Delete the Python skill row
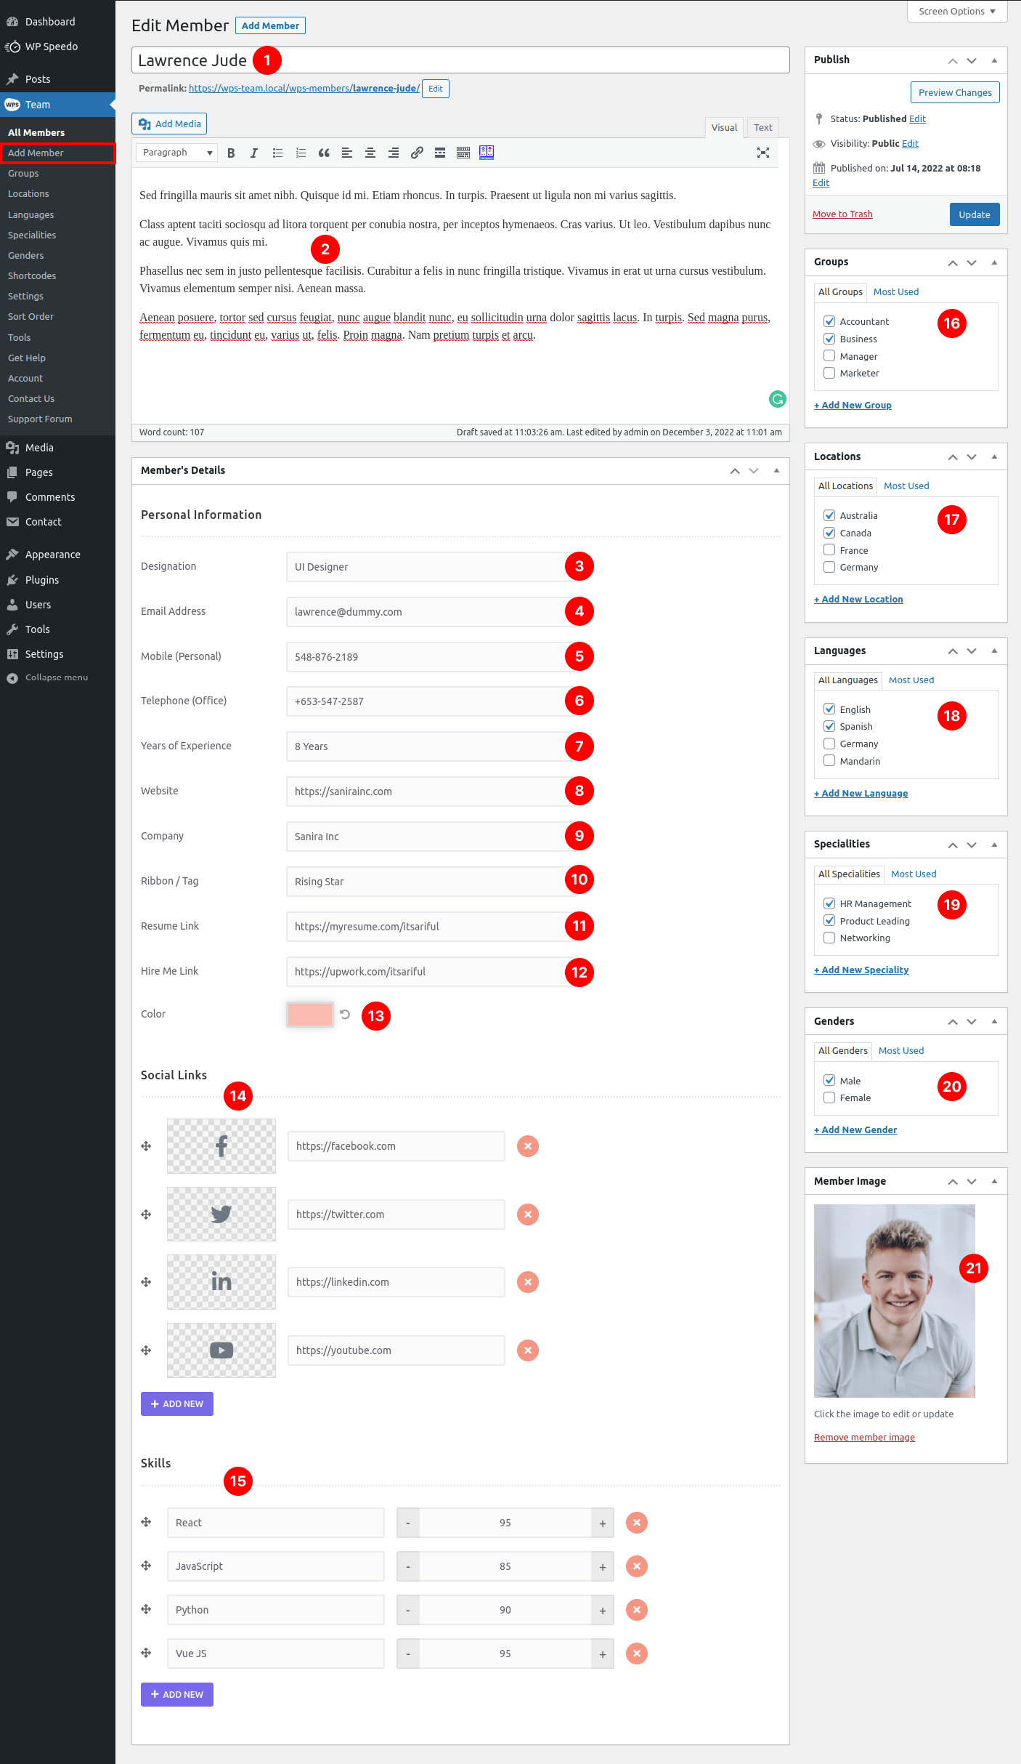Viewport: 1021px width, 1764px height. (x=637, y=1610)
